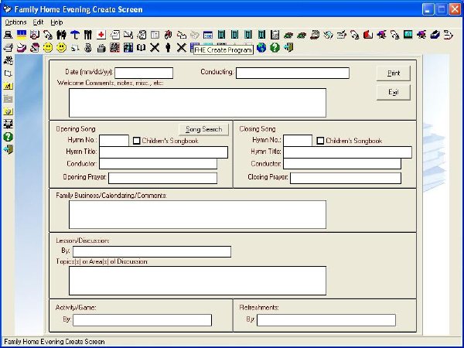Screen dimensions: 464x348
Task: Click the Opening Song Hymn No. field
Action: coord(114,141)
